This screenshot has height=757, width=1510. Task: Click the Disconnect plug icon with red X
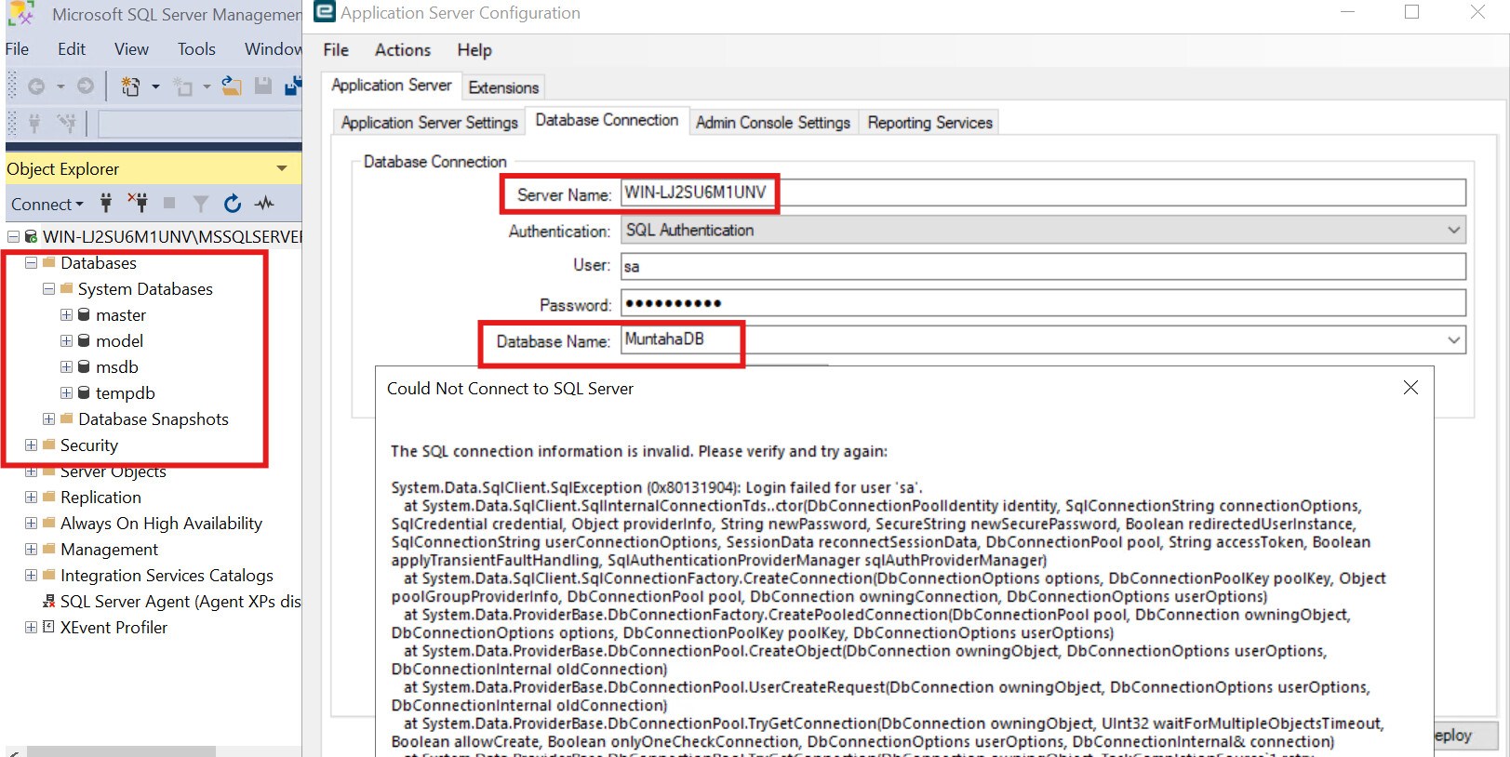138,202
